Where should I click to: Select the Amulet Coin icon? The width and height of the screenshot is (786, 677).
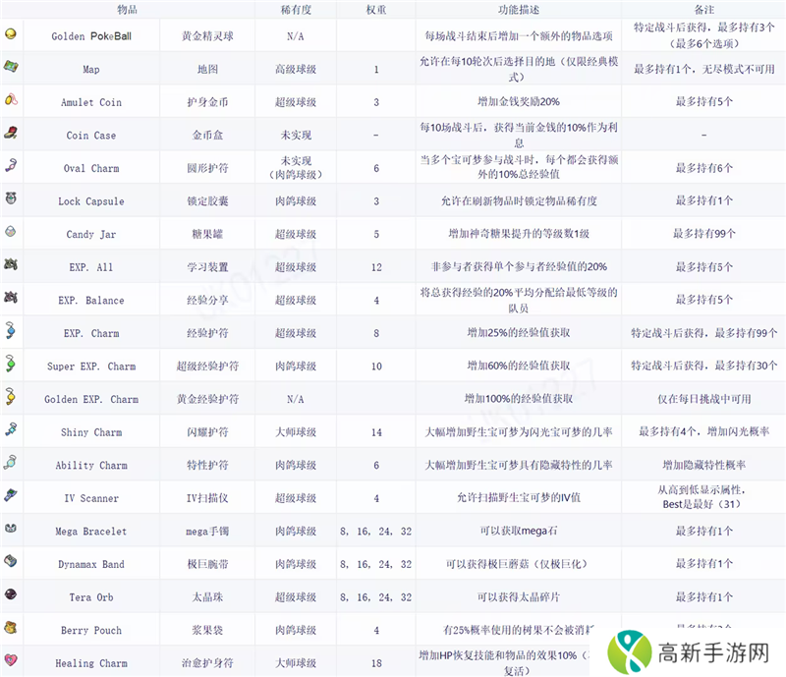pyautogui.click(x=11, y=101)
